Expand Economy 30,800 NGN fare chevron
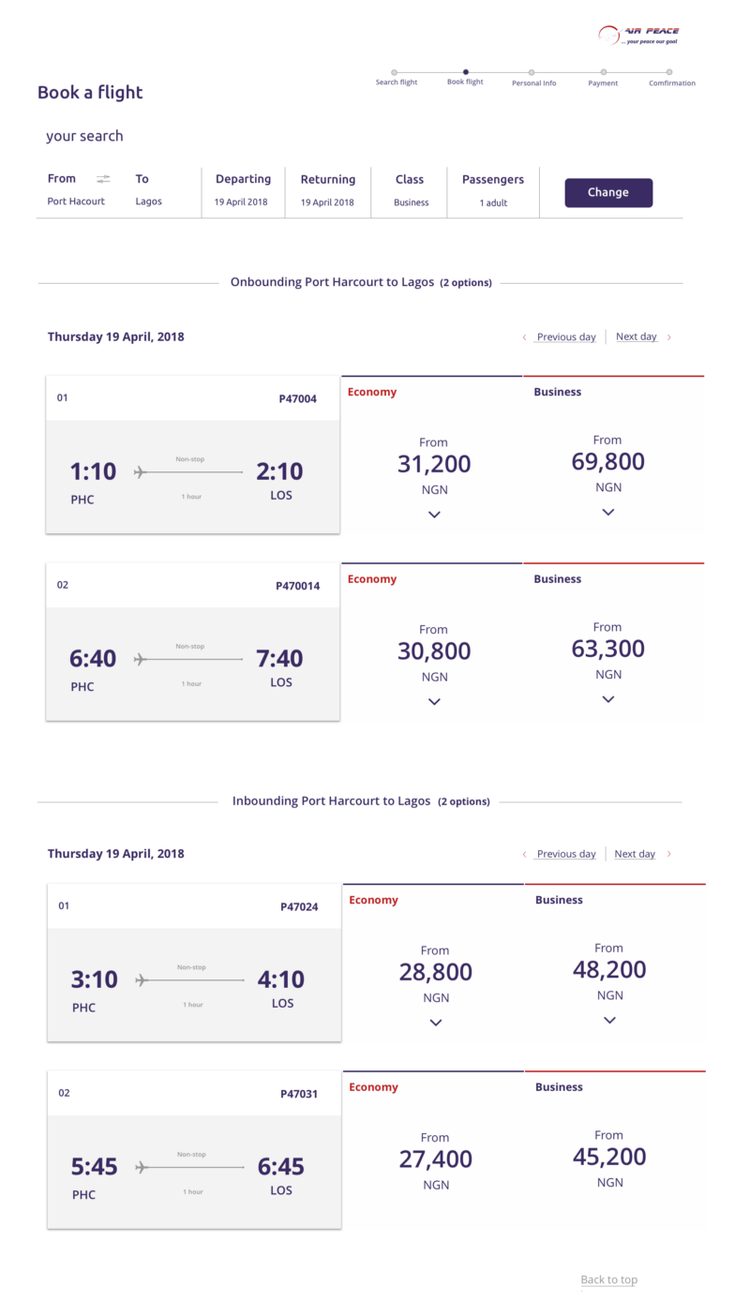This screenshot has height=1301, width=750. 434,701
